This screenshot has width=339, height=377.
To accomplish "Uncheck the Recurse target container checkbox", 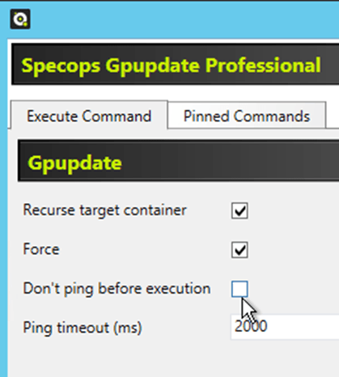I will click(239, 210).
